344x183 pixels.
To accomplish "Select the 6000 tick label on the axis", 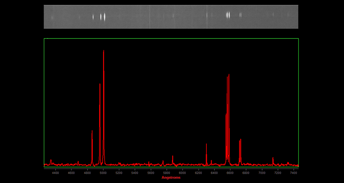I will coord(182,173).
